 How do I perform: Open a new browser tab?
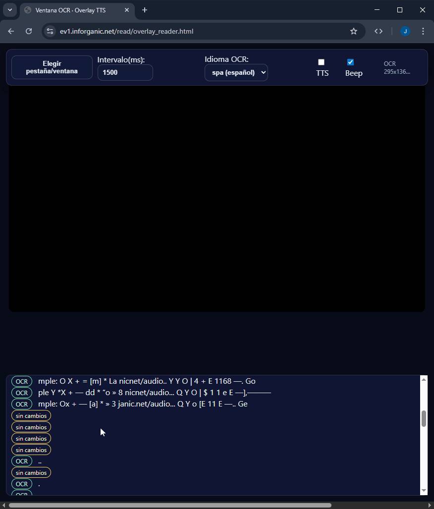(x=145, y=10)
